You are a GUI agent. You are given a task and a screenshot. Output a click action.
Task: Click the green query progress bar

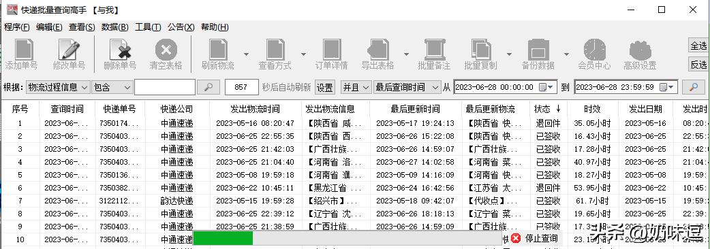point(223,238)
